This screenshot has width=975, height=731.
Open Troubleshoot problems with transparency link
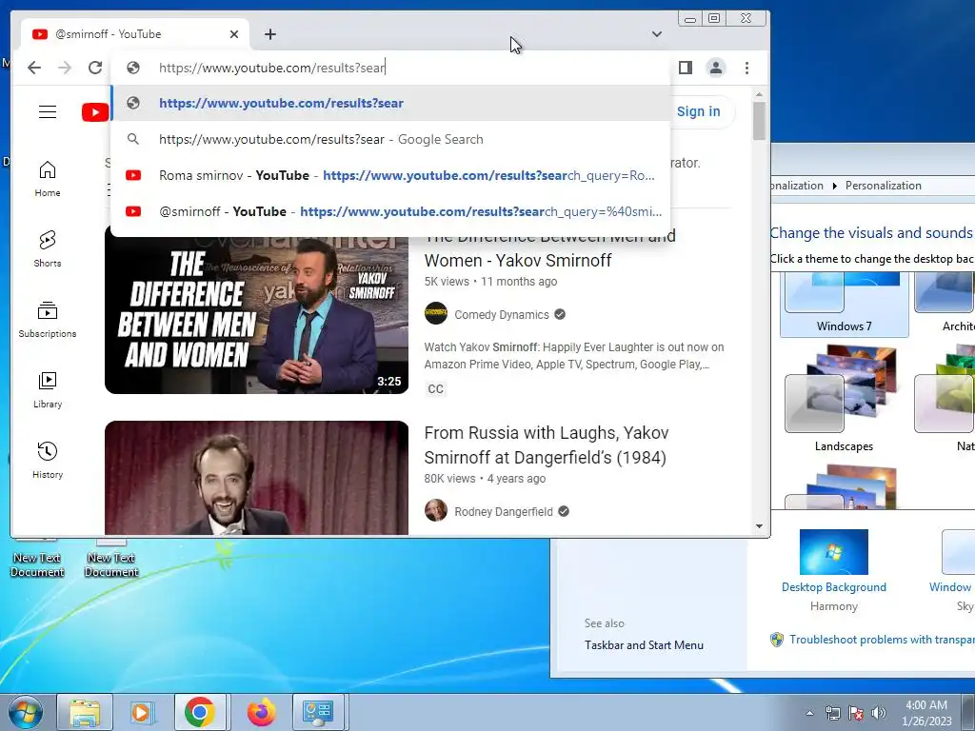[x=881, y=639]
